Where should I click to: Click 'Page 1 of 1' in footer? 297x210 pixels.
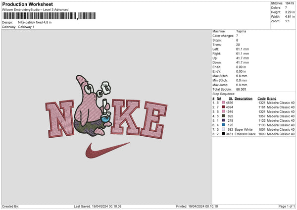point(287,206)
